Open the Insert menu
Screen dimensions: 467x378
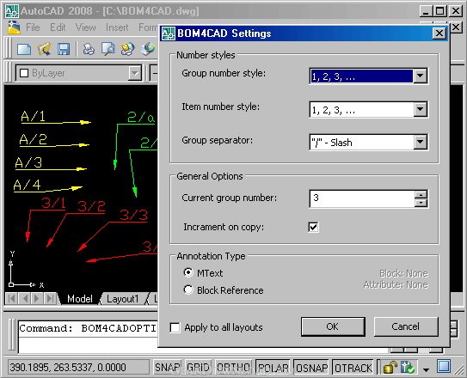pyautogui.click(x=117, y=27)
